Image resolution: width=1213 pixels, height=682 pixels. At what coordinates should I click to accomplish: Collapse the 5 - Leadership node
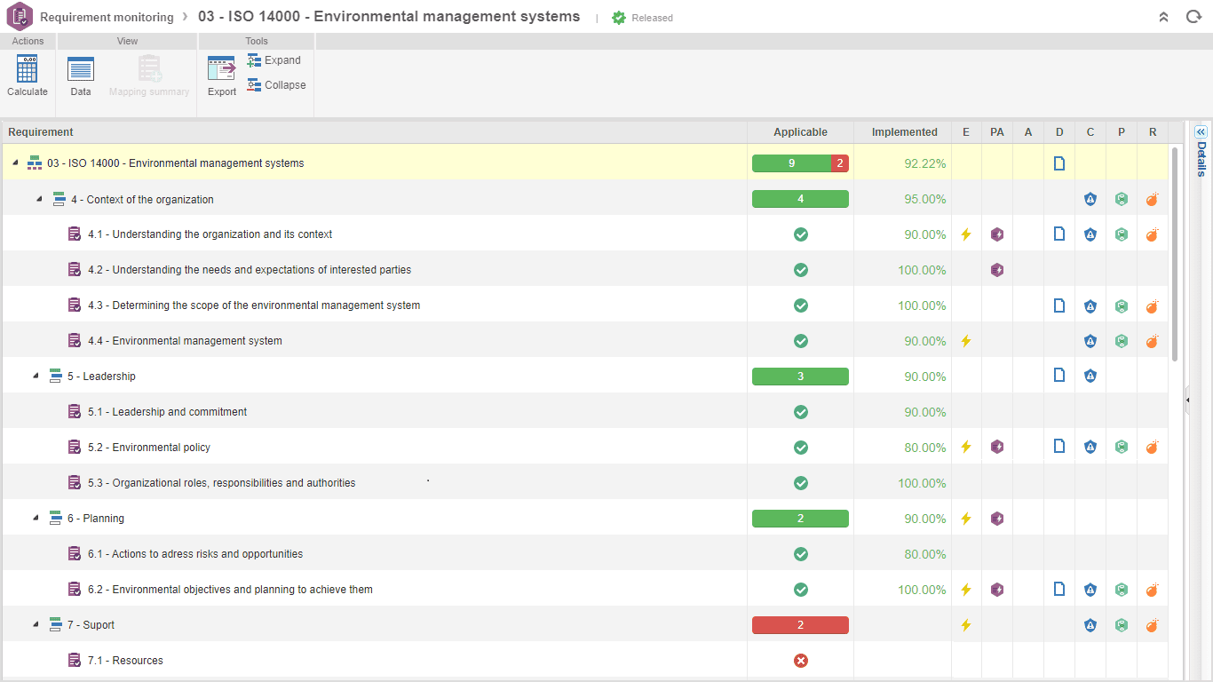36,377
